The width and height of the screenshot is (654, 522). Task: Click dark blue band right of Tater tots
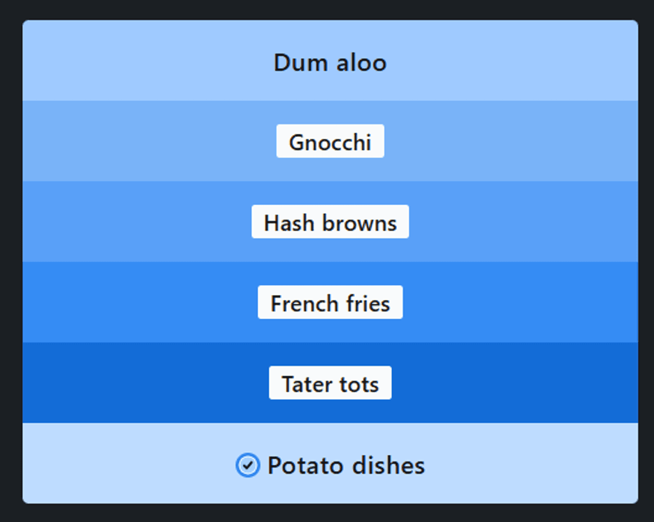click(x=515, y=383)
